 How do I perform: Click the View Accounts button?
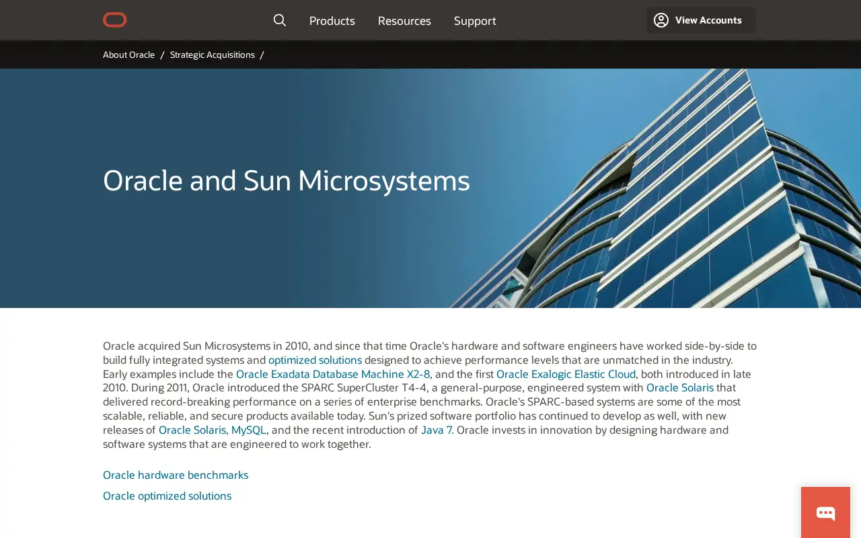click(x=701, y=20)
